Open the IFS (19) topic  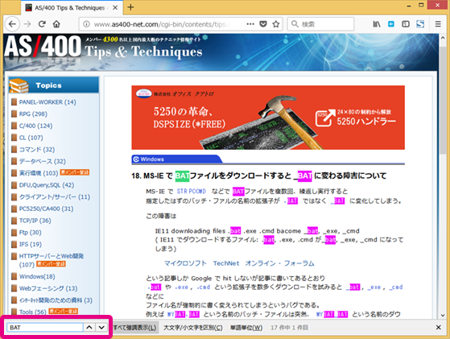31,244
